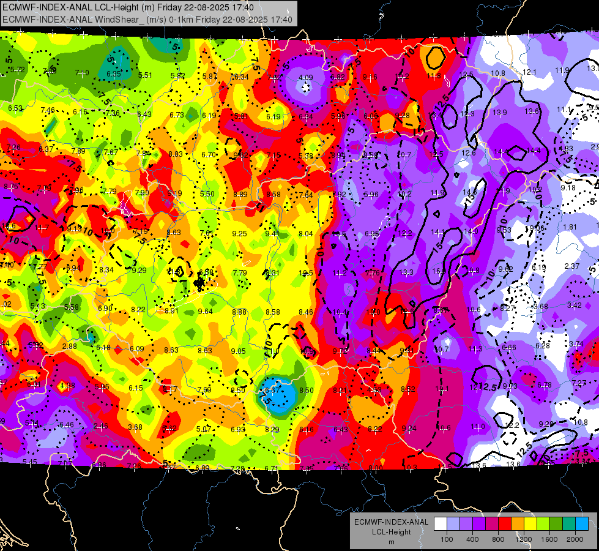
Task: Click the wind shear value 9.18
Action: point(568,188)
